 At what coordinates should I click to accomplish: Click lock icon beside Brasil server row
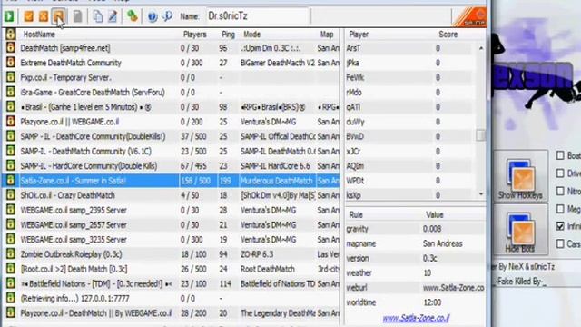click(x=10, y=107)
